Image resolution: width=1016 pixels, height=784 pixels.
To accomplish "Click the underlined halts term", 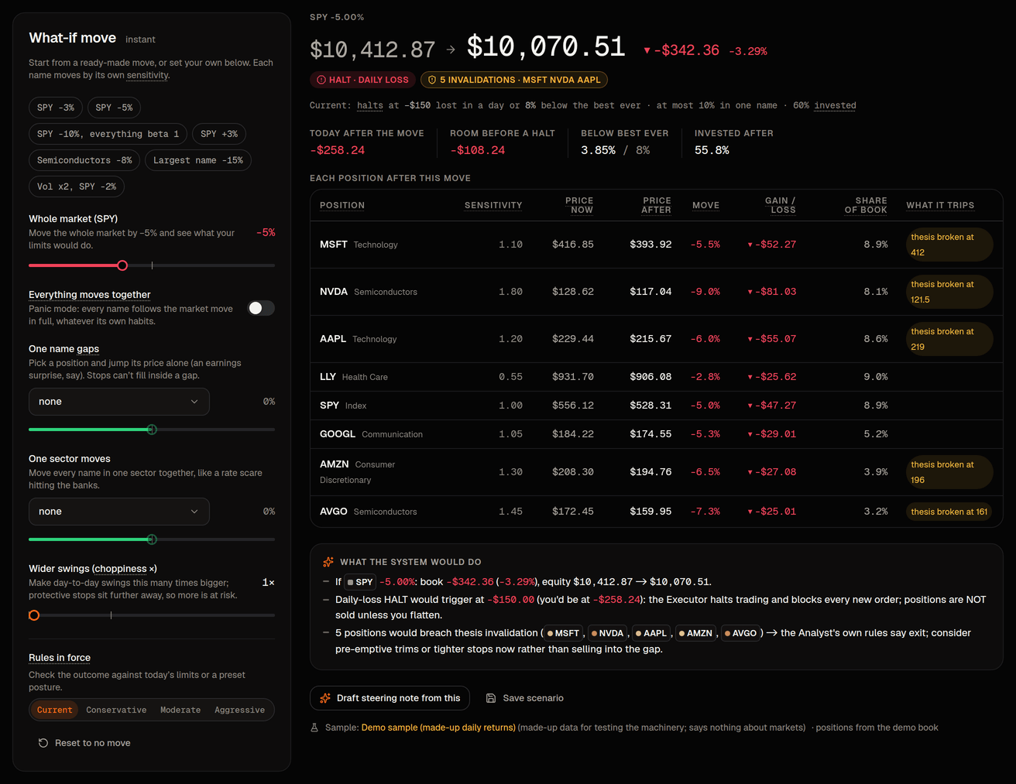I will 370,105.
